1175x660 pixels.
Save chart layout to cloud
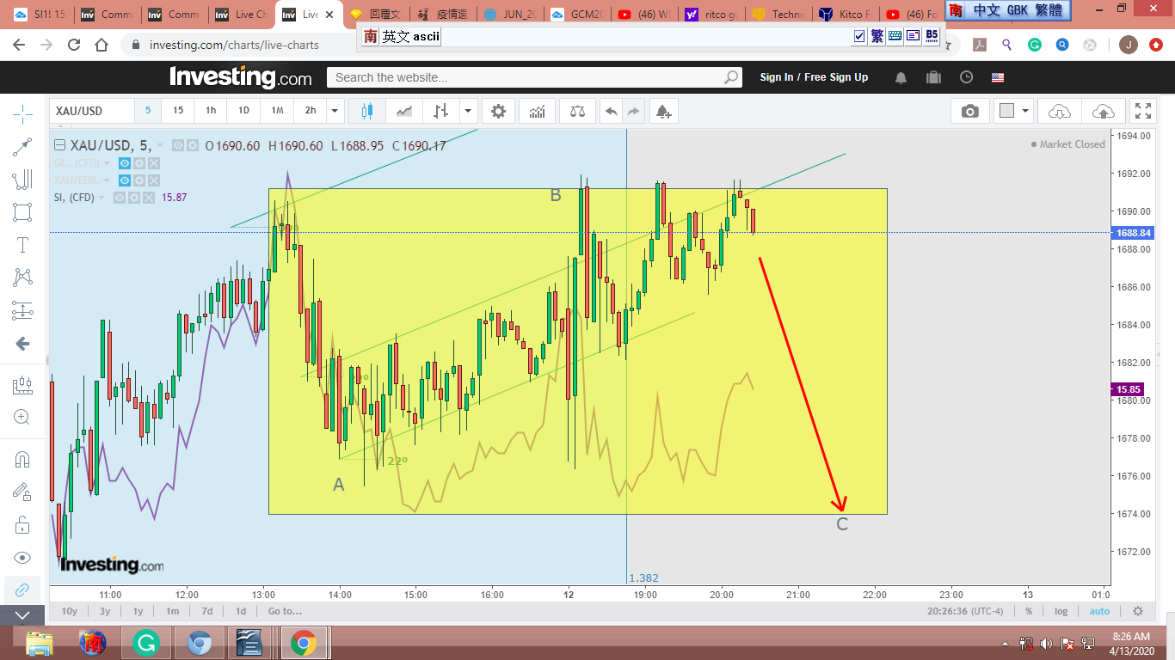point(1103,111)
